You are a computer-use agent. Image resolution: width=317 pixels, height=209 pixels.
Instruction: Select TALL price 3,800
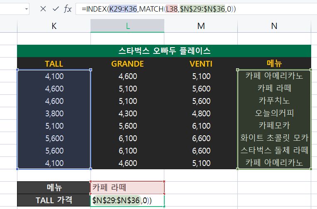(x=54, y=113)
